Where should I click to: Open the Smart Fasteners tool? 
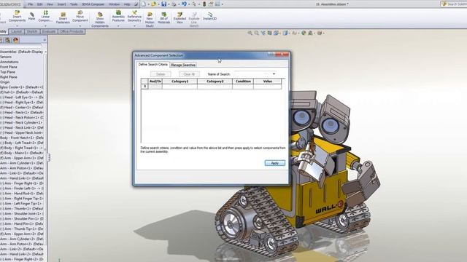pos(63,17)
